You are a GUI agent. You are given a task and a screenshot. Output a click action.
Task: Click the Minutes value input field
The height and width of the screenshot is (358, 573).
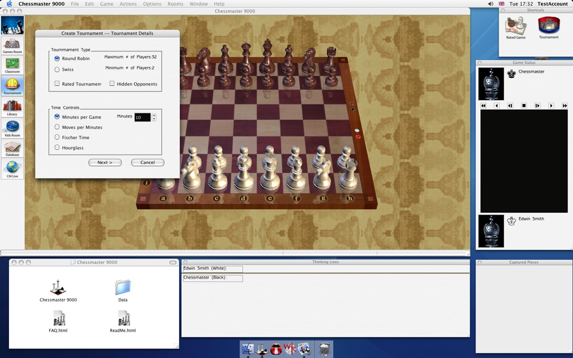click(142, 117)
